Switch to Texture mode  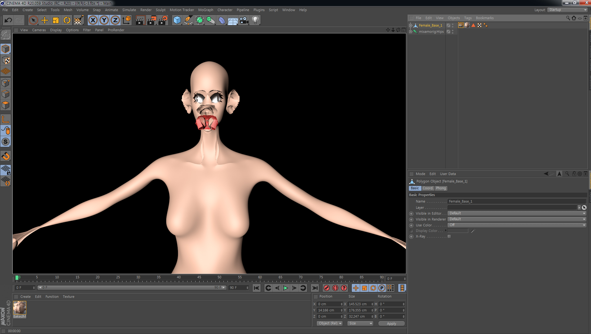pos(6,60)
